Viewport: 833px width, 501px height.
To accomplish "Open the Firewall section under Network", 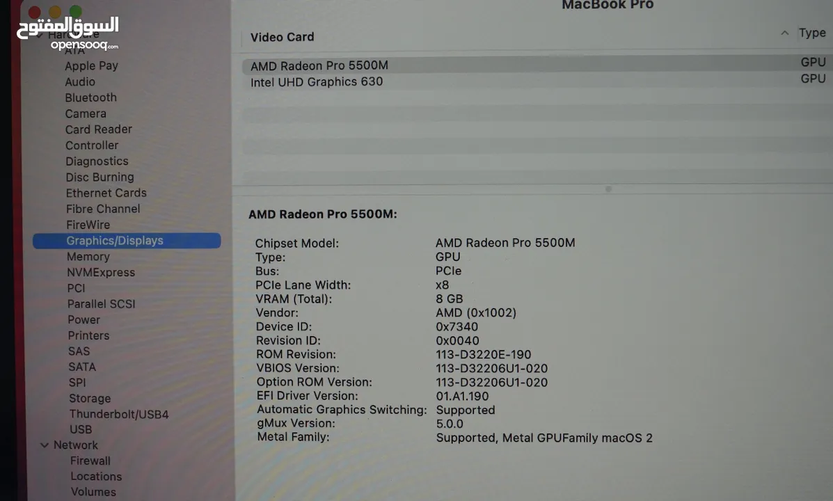I will [x=90, y=461].
